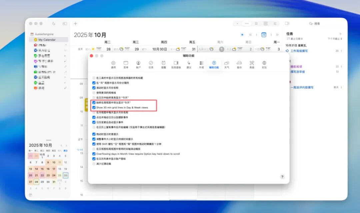Enable 减少过渡动画 checkbox
The width and height of the screenshot is (360, 213).
point(94,164)
